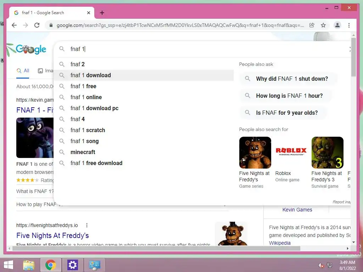Select the 'fnaf 1 scratch' suggestion
The width and height of the screenshot is (363, 272).
tap(144, 130)
